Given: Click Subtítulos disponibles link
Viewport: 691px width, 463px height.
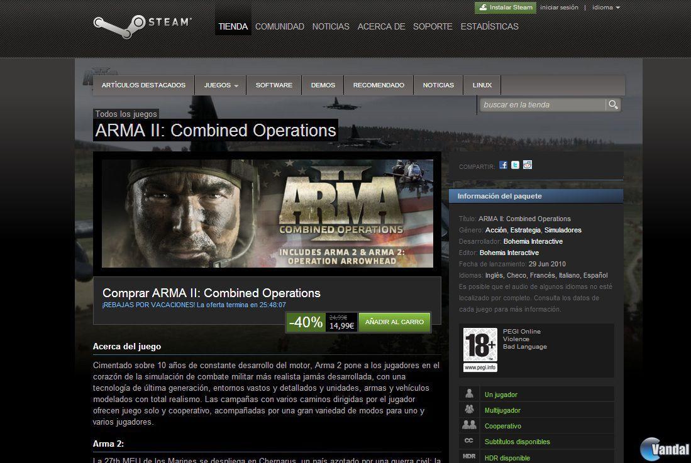Looking at the screenshot, I should click(x=517, y=442).
